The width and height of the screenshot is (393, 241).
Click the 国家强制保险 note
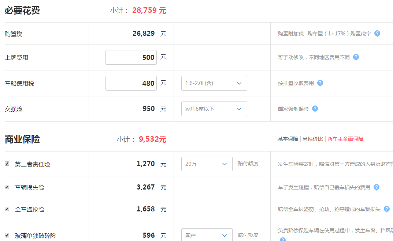point(293,109)
